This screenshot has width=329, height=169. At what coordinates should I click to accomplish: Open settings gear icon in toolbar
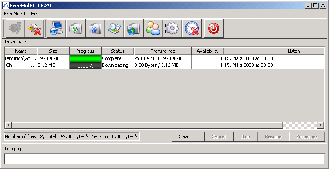pos(172,28)
